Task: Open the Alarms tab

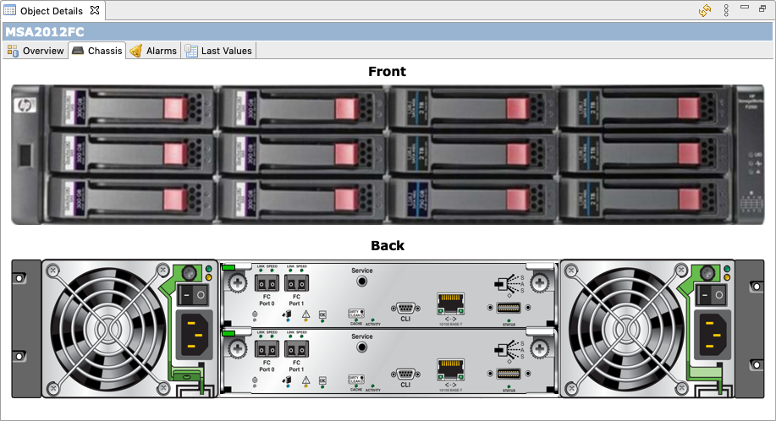Action: pos(153,51)
